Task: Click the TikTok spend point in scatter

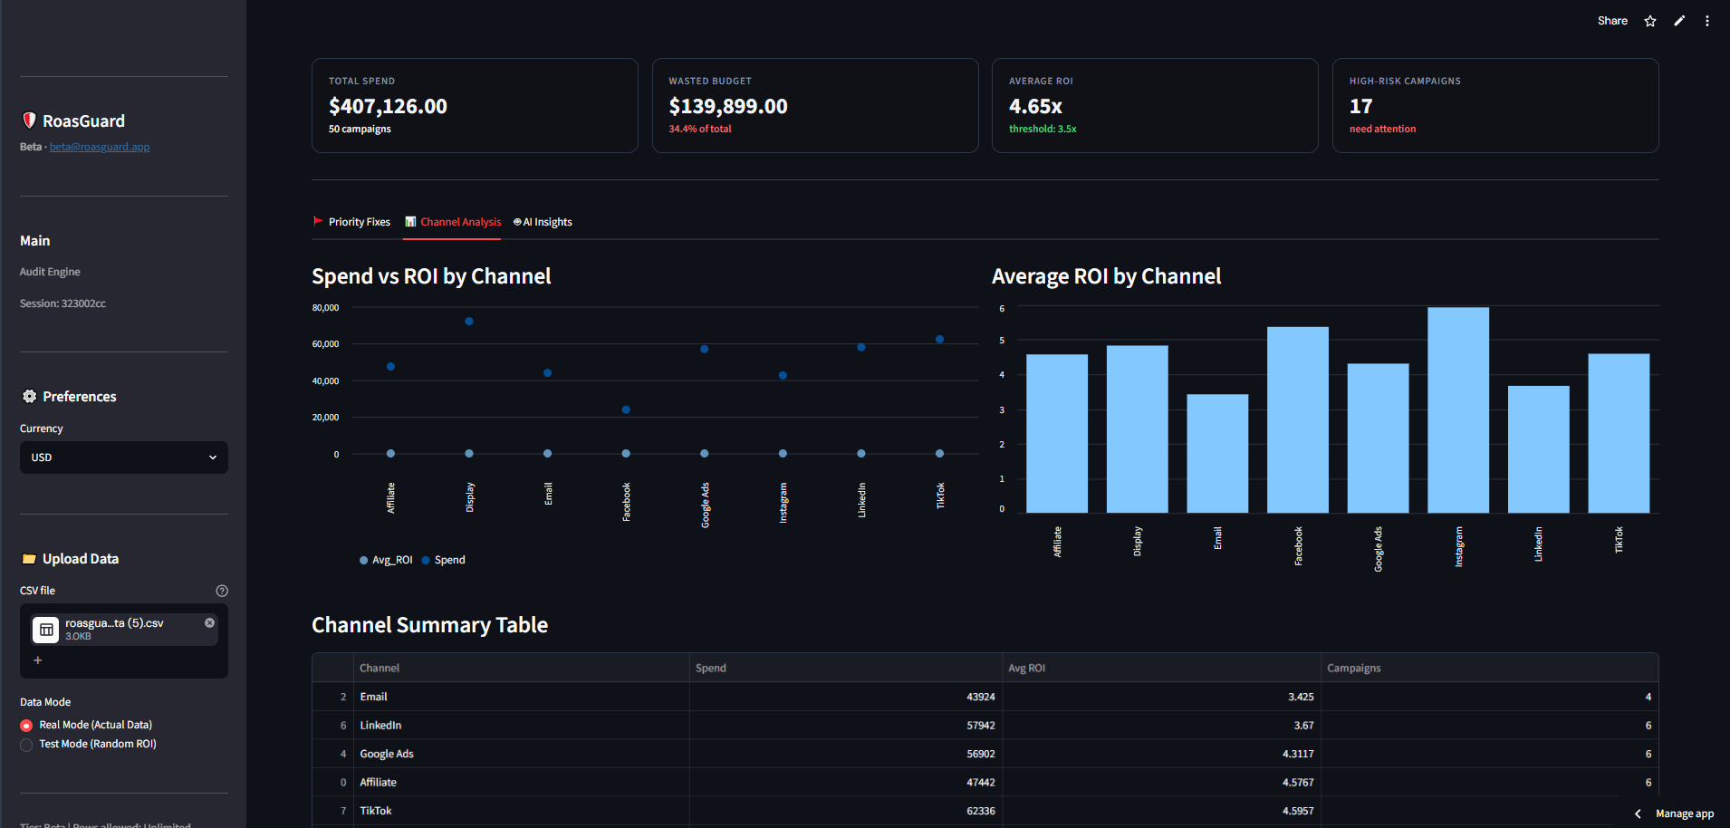Action: (939, 340)
